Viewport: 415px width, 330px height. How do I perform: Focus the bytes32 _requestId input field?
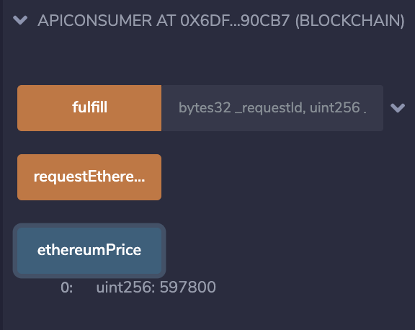click(x=272, y=108)
